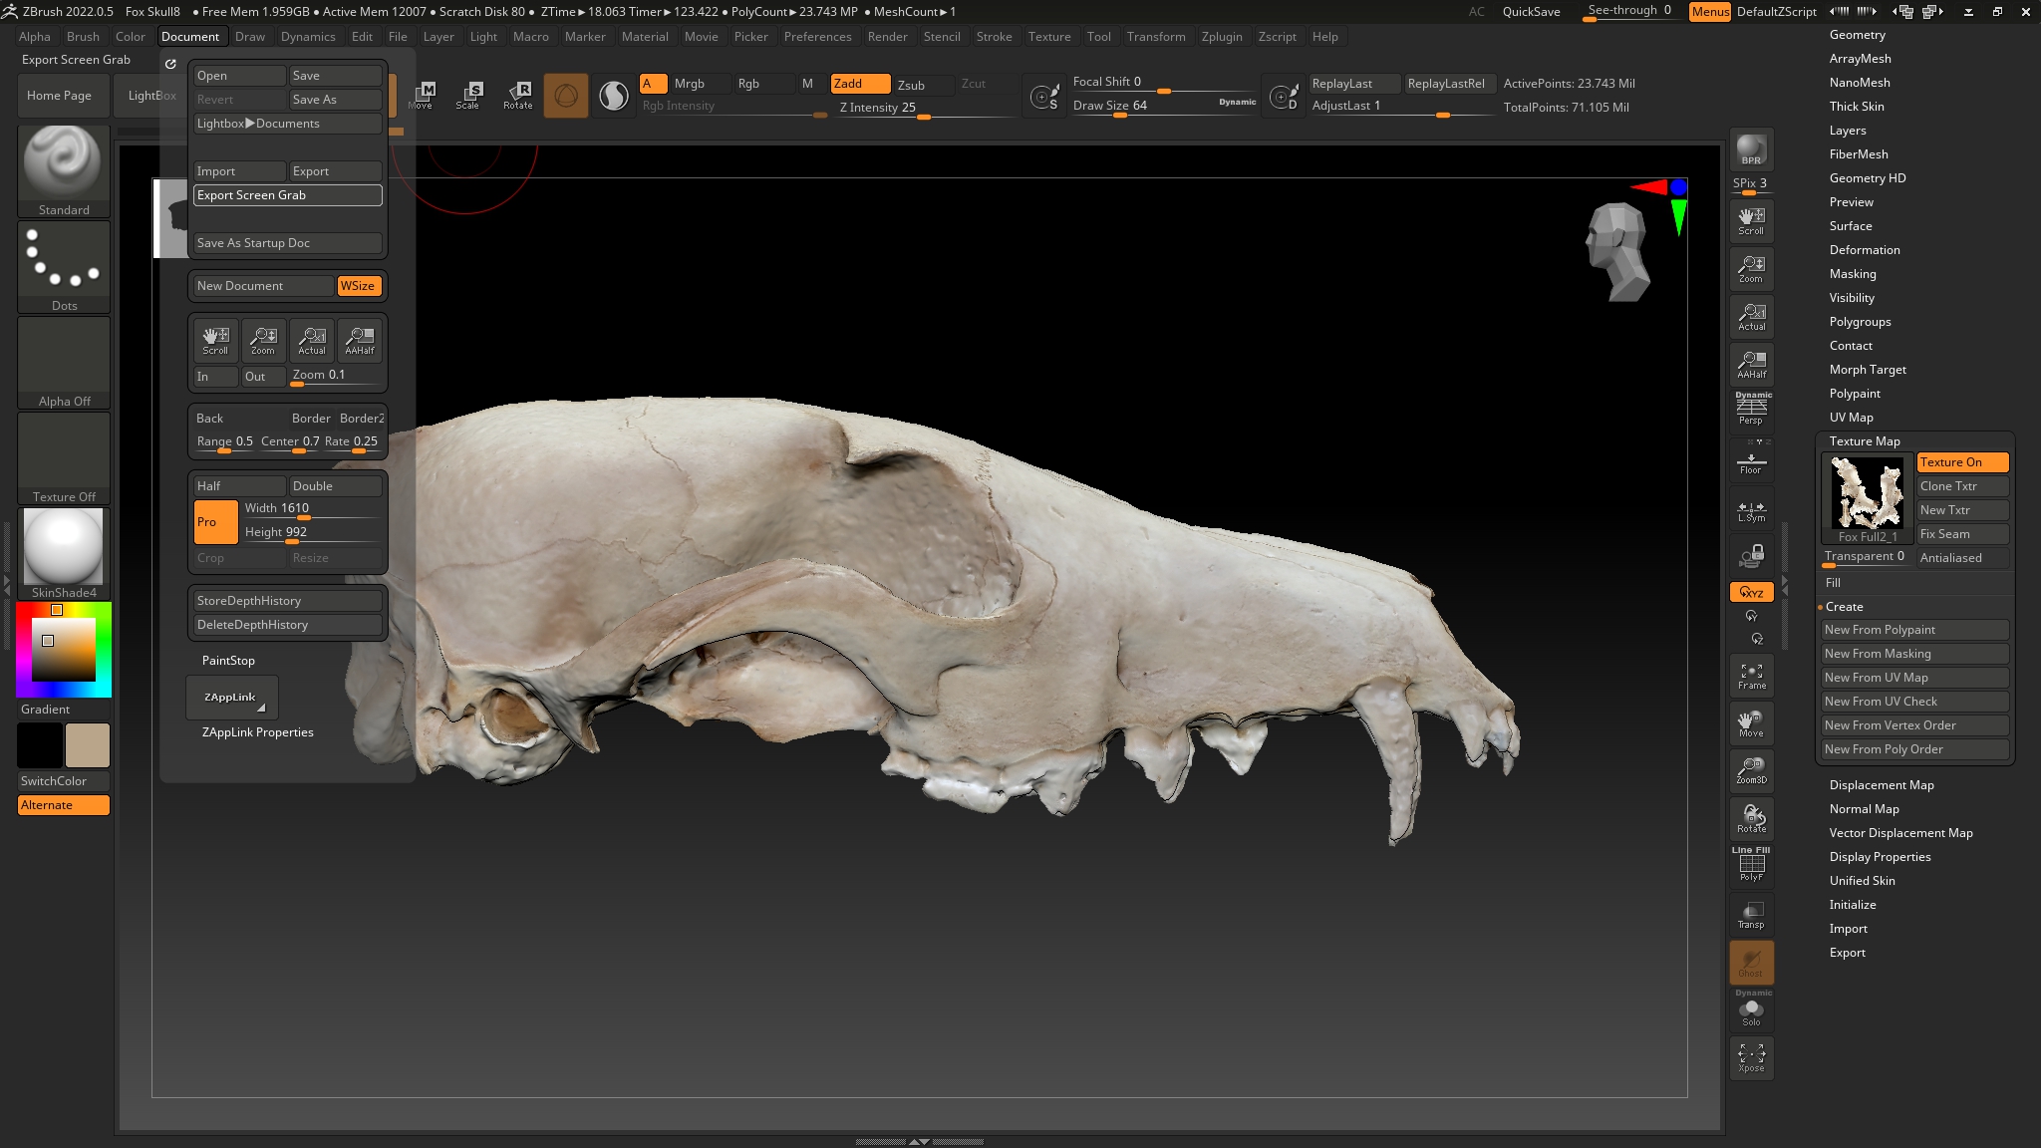Viewport: 2041px width, 1148px height.
Task: Open the Document menu
Action: coord(190,37)
